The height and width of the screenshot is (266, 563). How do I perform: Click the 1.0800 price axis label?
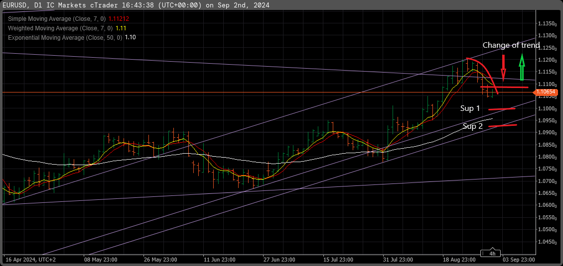pyautogui.click(x=547, y=157)
